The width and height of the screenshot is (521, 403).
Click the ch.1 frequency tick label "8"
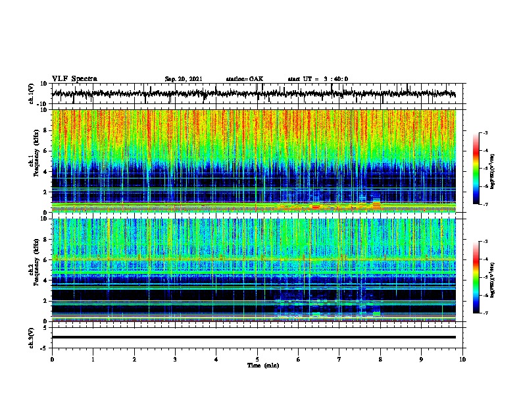(x=45, y=130)
